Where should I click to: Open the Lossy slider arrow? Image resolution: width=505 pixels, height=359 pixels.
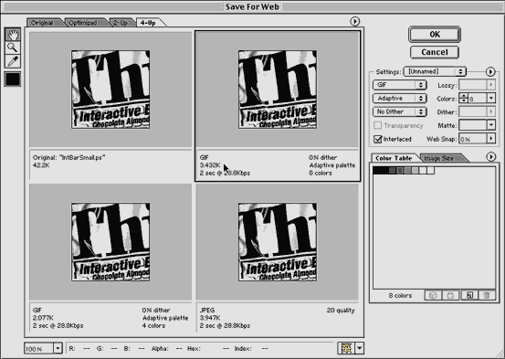[490, 85]
